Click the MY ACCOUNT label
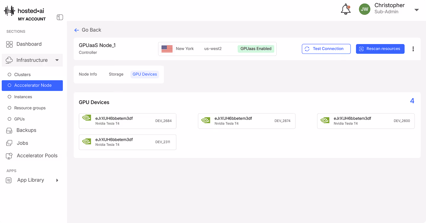Viewport: 426px width, 223px height. pyautogui.click(x=32, y=19)
